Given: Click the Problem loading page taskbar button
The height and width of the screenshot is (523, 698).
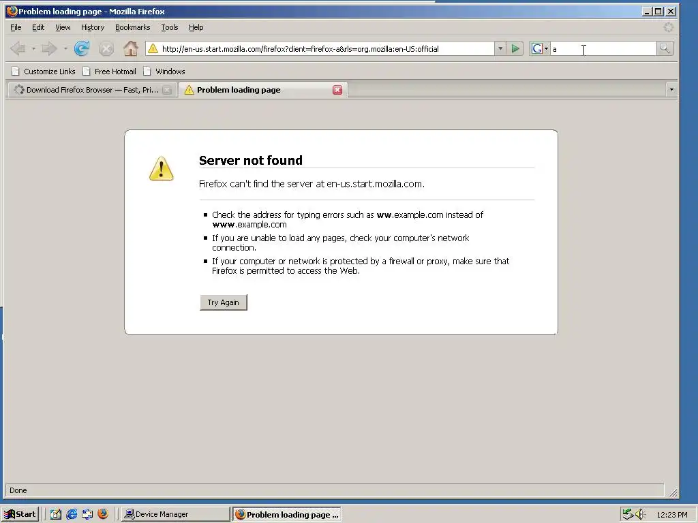Looking at the screenshot, I should coord(287,514).
